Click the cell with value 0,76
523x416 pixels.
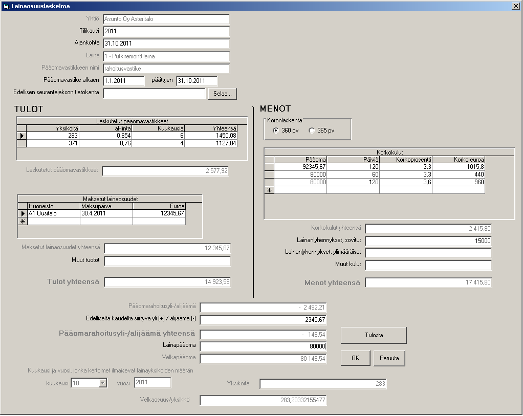pos(105,143)
